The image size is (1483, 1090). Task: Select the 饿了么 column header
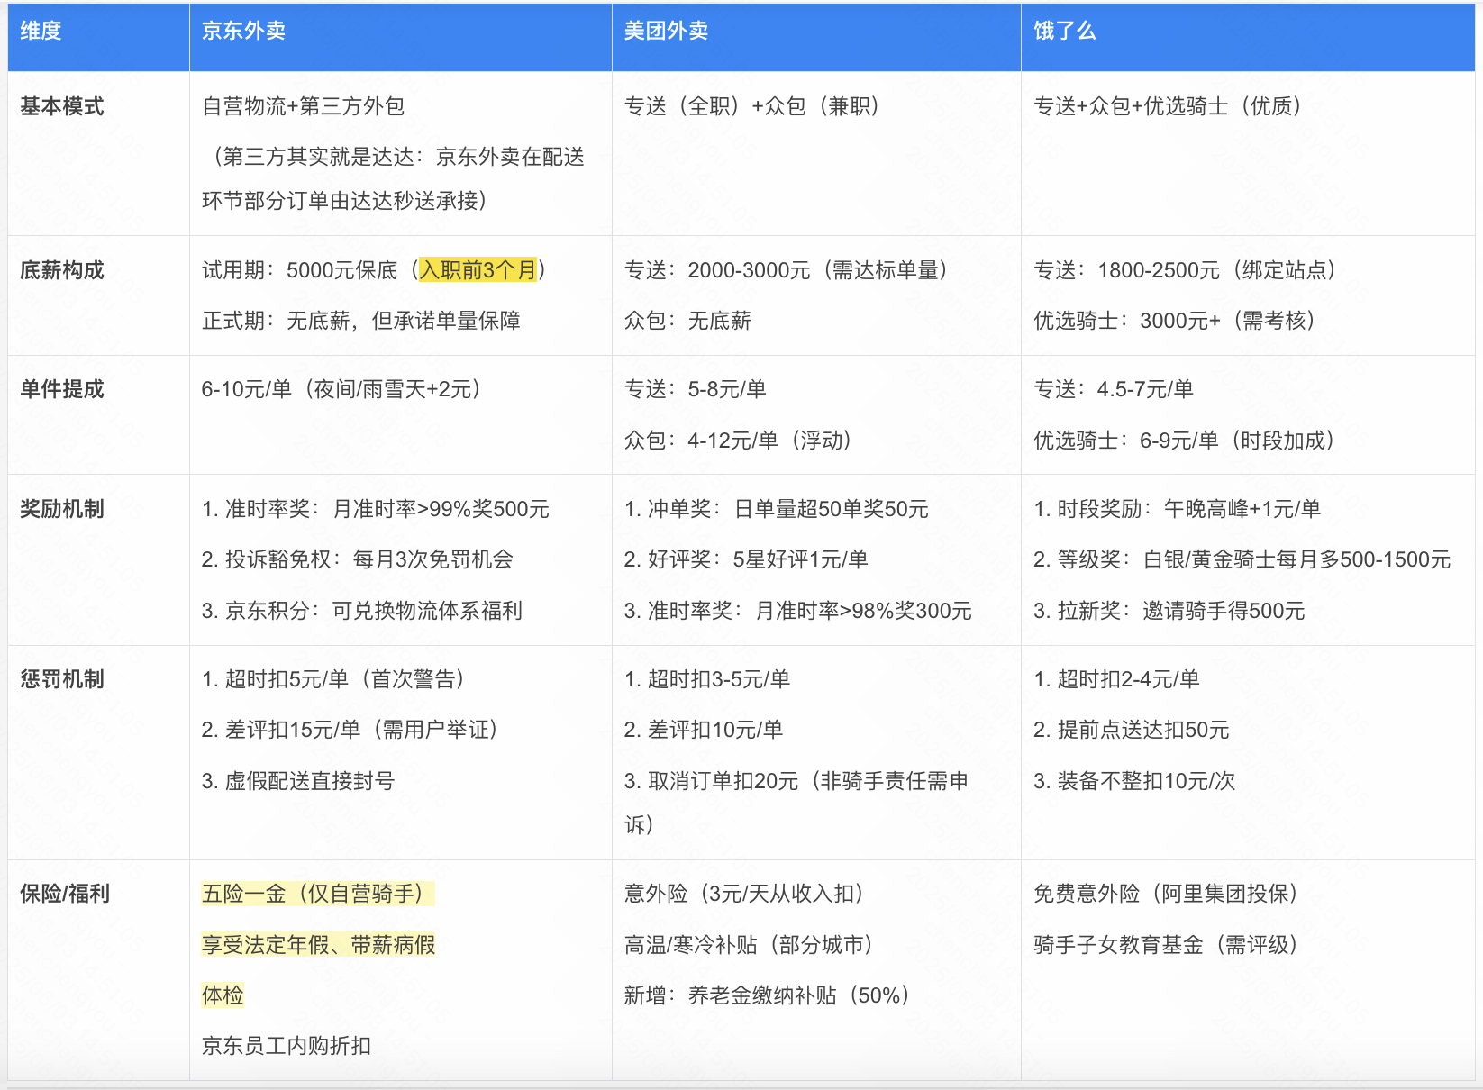tap(1248, 36)
